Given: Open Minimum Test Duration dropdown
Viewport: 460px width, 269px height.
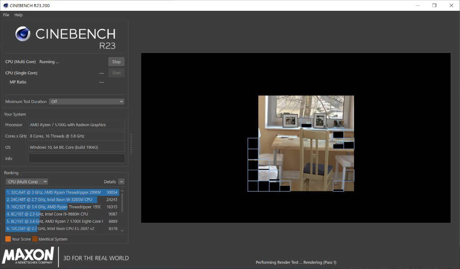Looking at the screenshot, I should point(86,101).
